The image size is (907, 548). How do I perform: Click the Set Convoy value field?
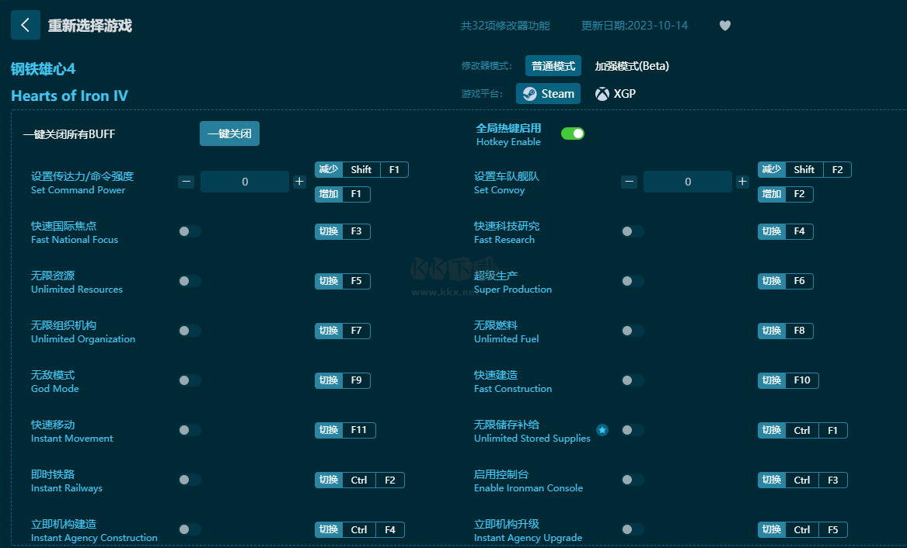click(688, 182)
